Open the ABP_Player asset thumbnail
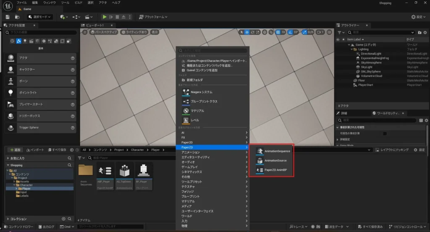430x232 pixels. point(105,176)
